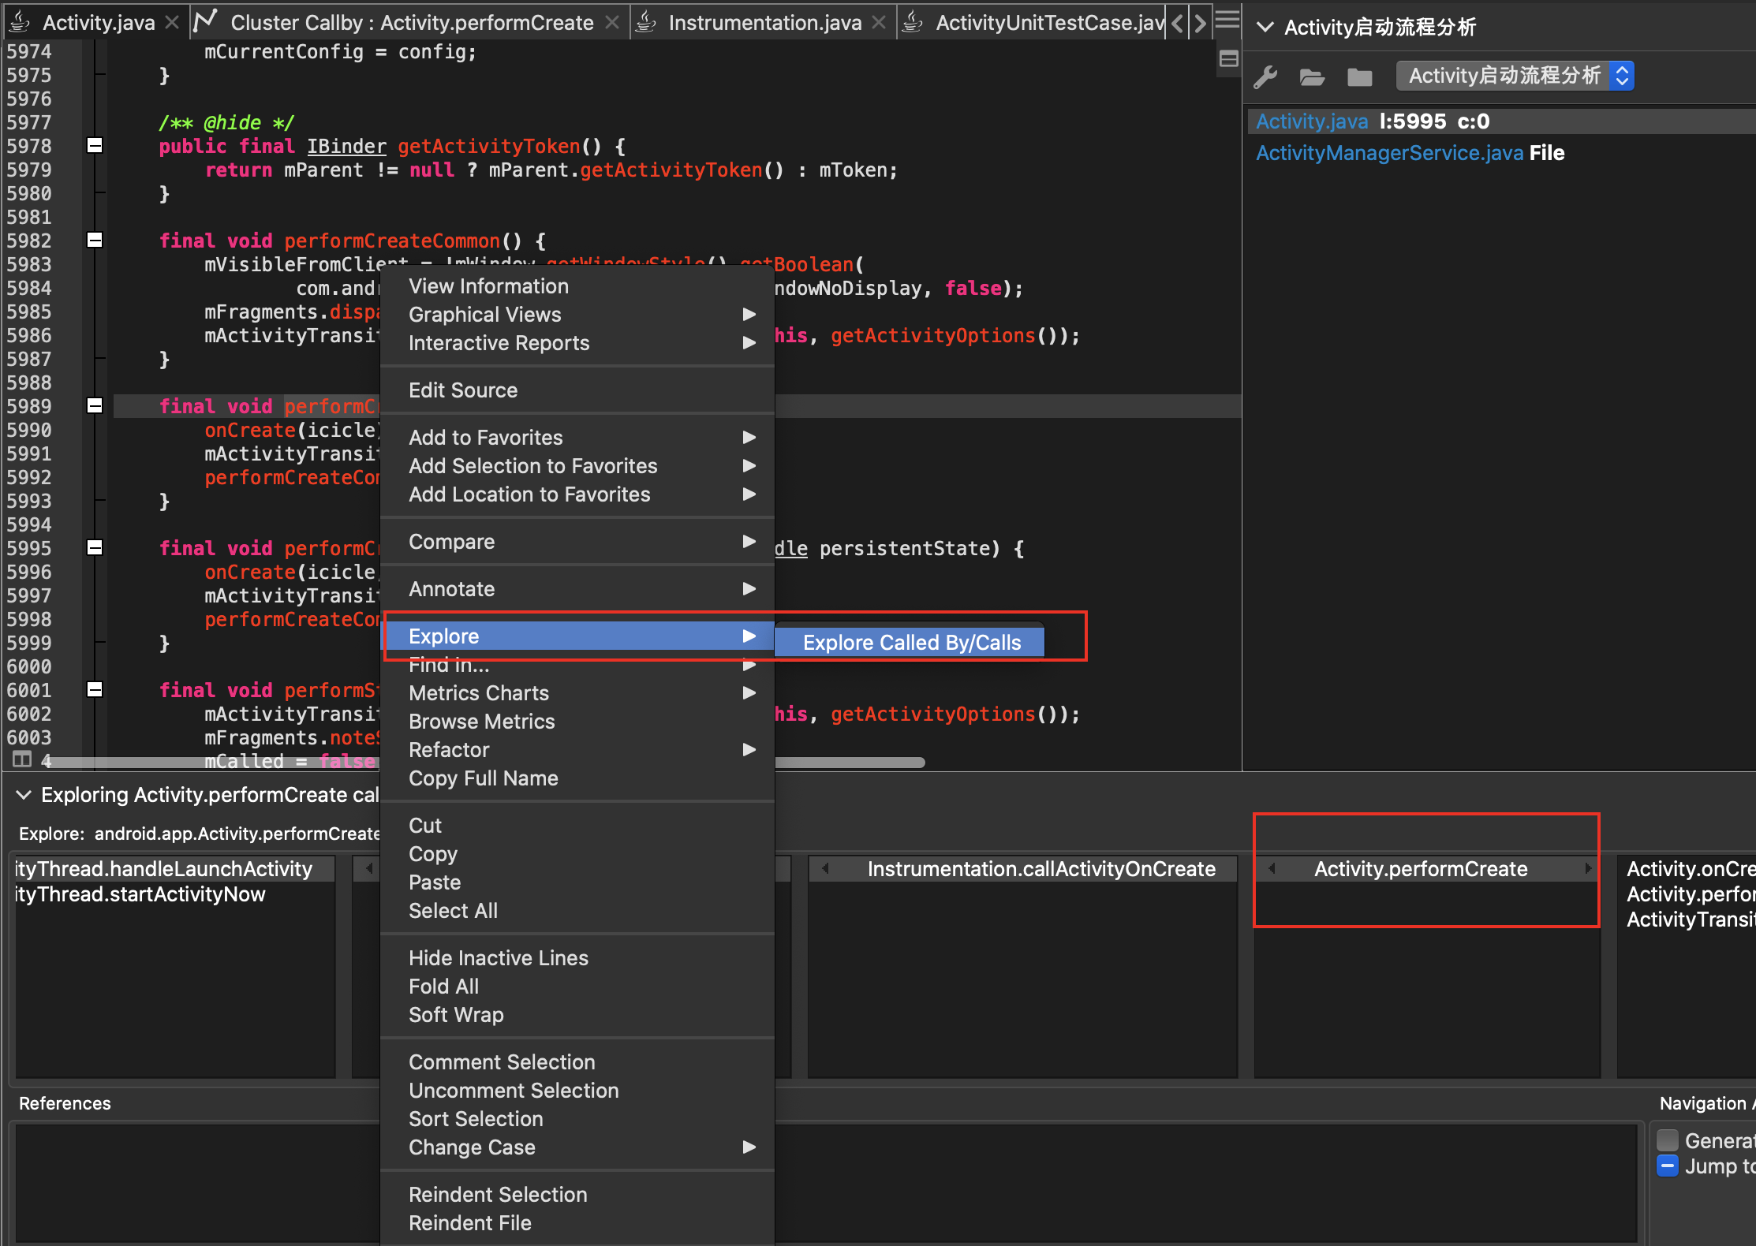Select Edit Source in context menu
This screenshot has height=1246, width=1756.
463,390
